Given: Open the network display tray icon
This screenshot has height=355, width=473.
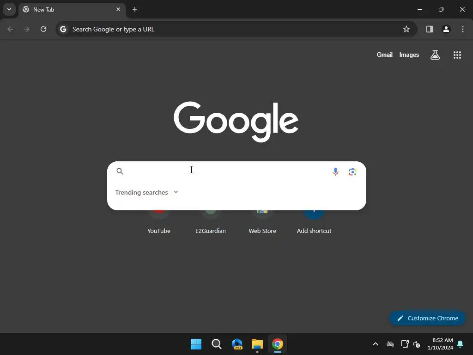Looking at the screenshot, I should pos(405,344).
